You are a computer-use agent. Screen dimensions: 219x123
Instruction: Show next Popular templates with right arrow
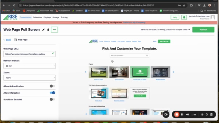pos(173,72)
